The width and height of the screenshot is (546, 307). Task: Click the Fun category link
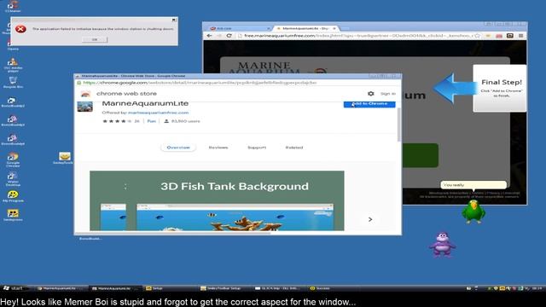tap(152, 121)
